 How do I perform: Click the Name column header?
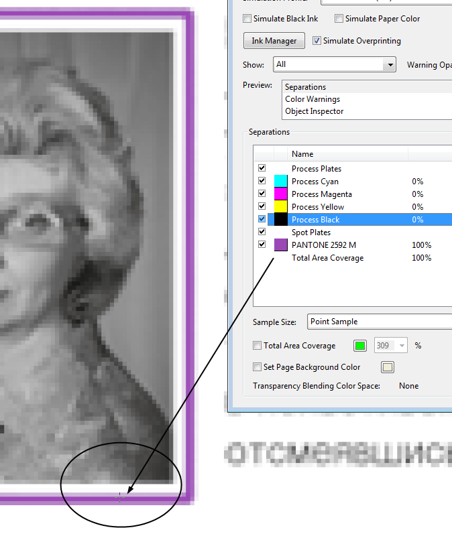click(x=347, y=154)
